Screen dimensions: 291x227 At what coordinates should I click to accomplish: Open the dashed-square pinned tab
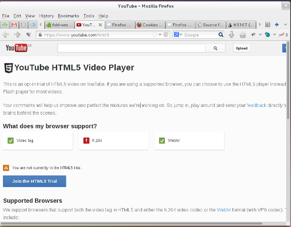(23, 25)
